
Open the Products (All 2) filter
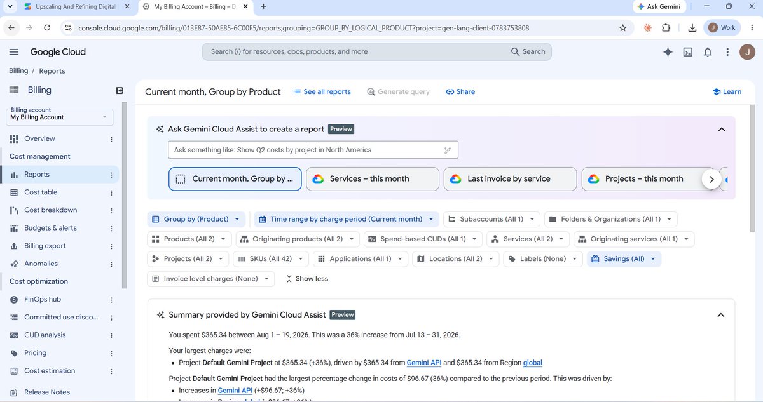point(189,239)
